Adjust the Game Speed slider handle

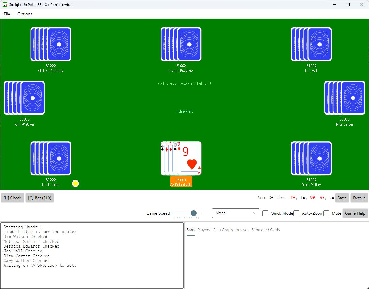pos(194,213)
